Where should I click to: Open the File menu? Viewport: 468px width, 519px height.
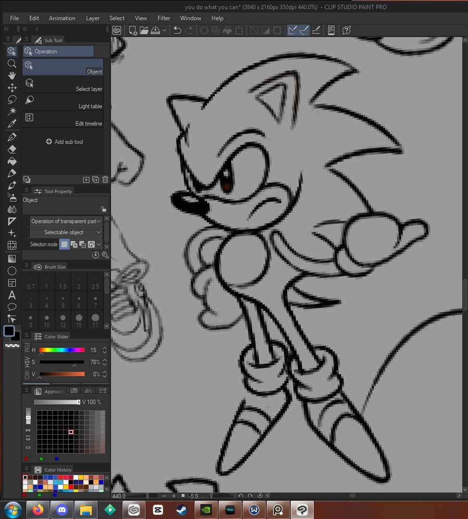(14, 18)
